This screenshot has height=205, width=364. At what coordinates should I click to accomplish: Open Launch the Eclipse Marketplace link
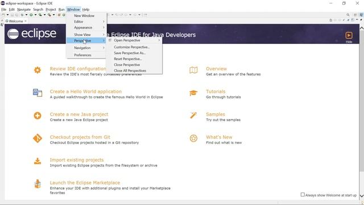(85, 182)
